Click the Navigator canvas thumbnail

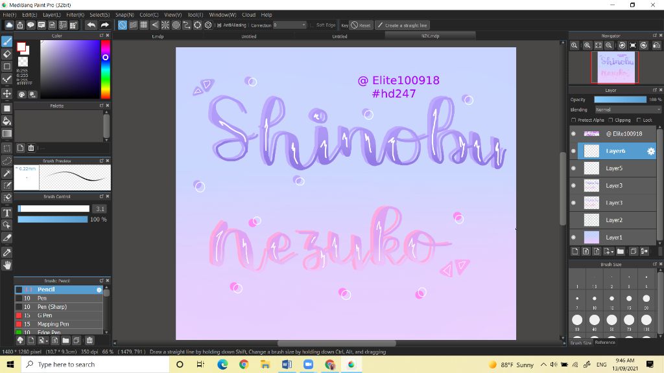click(x=616, y=67)
